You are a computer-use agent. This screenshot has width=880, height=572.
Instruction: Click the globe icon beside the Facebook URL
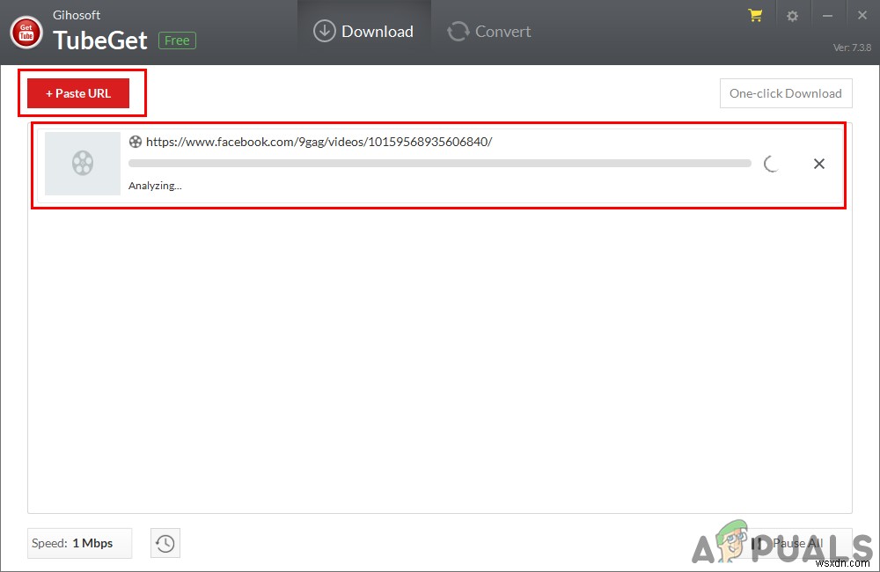pyautogui.click(x=136, y=142)
